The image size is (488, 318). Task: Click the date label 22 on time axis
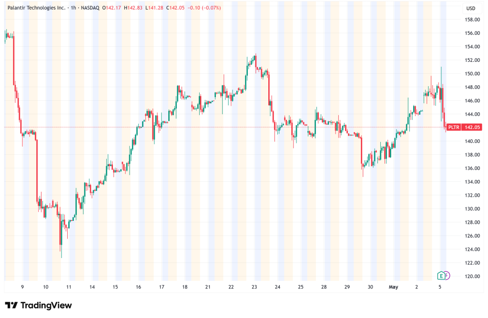[231, 287]
